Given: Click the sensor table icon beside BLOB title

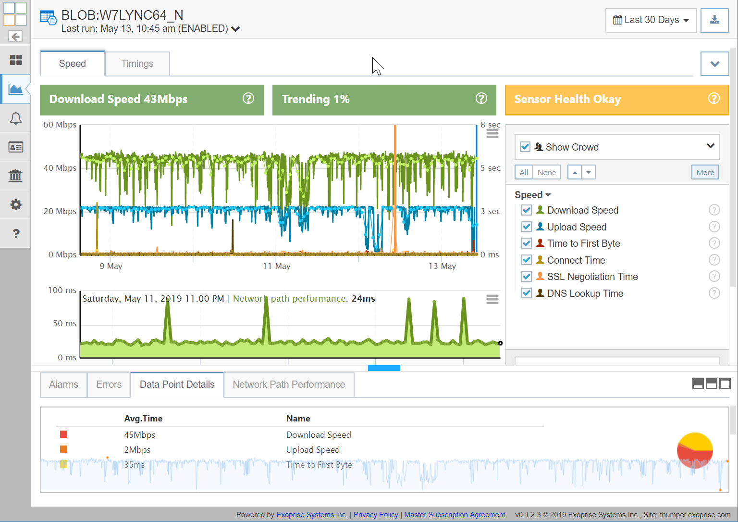Looking at the screenshot, I should click(x=48, y=18).
